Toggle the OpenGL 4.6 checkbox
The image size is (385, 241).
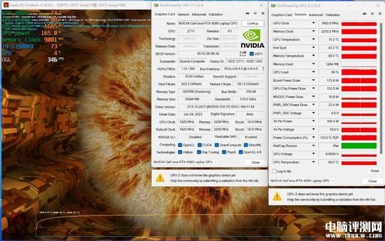click(241, 152)
